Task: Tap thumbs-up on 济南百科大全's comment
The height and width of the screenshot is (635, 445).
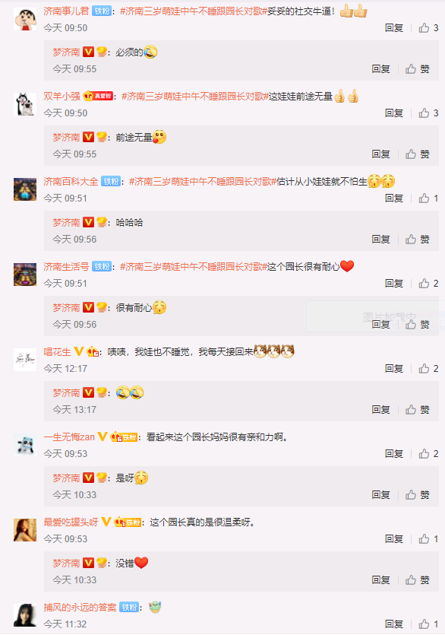Action: coord(428,198)
